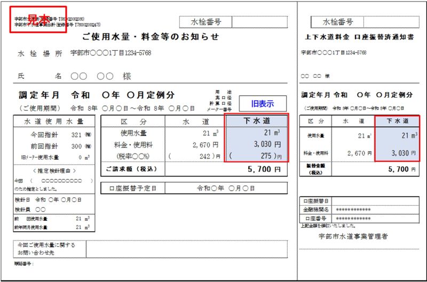Click the 今回指針 reading 321

(76, 135)
